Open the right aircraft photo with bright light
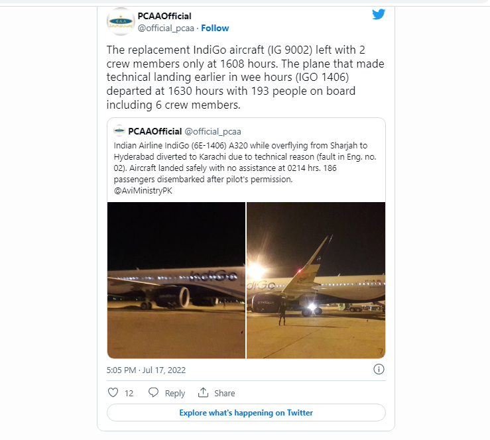 (x=316, y=280)
